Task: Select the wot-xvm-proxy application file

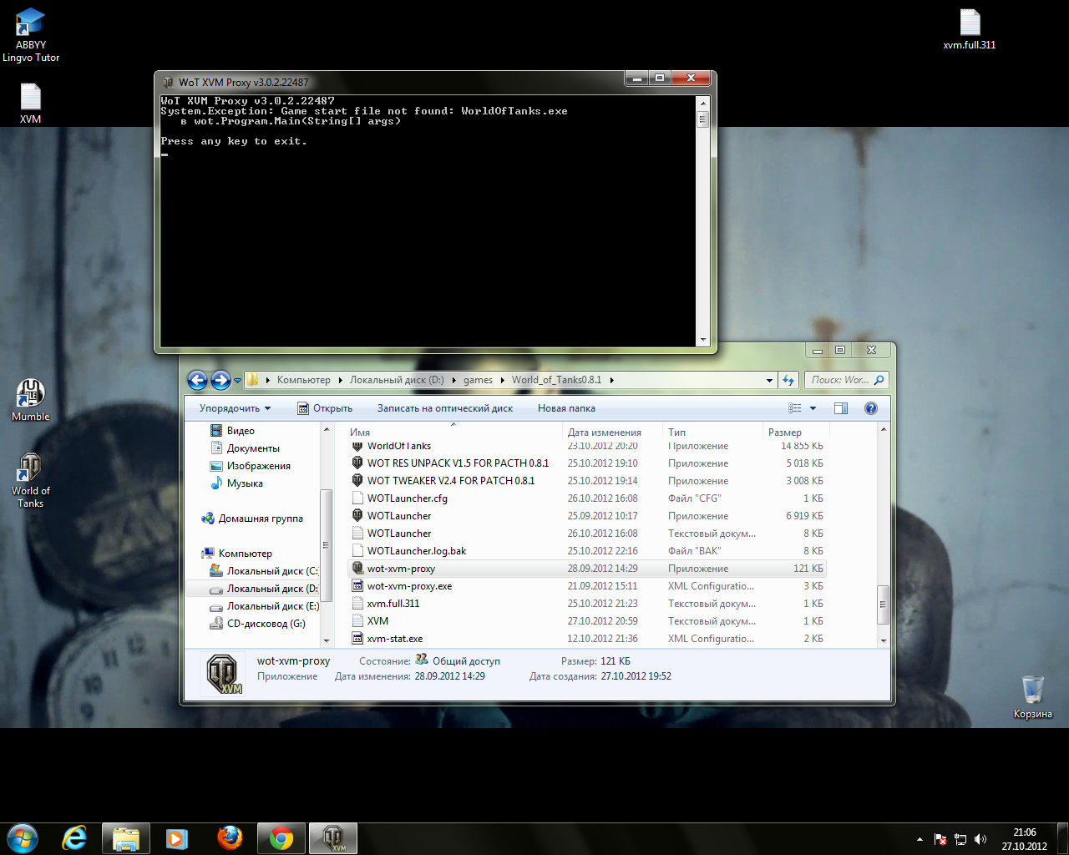Action: point(587,569)
